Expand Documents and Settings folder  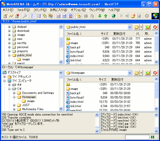click(14, 93)
